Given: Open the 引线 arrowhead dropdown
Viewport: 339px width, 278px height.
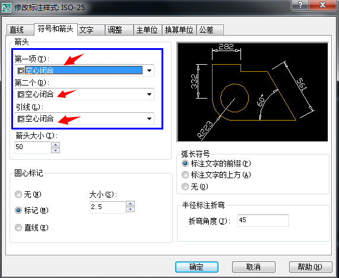Looking at the screenshot, I should click(84, 119).
